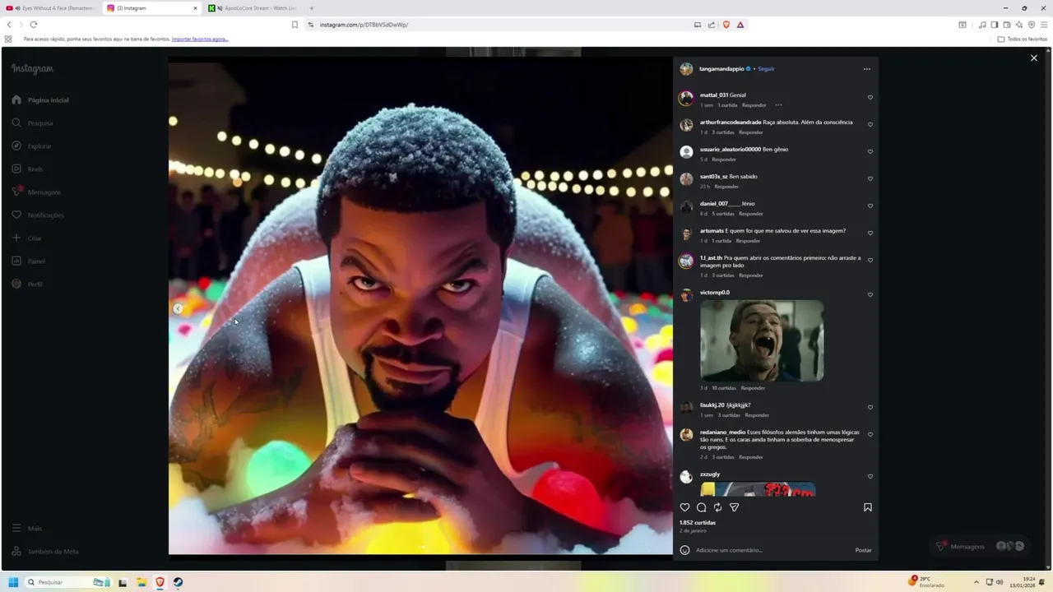Like the sant03s_sz comment
Image resolution: width=1053 pixels, height=592 pixels.
pyautogui.click(x=870, y=178)
